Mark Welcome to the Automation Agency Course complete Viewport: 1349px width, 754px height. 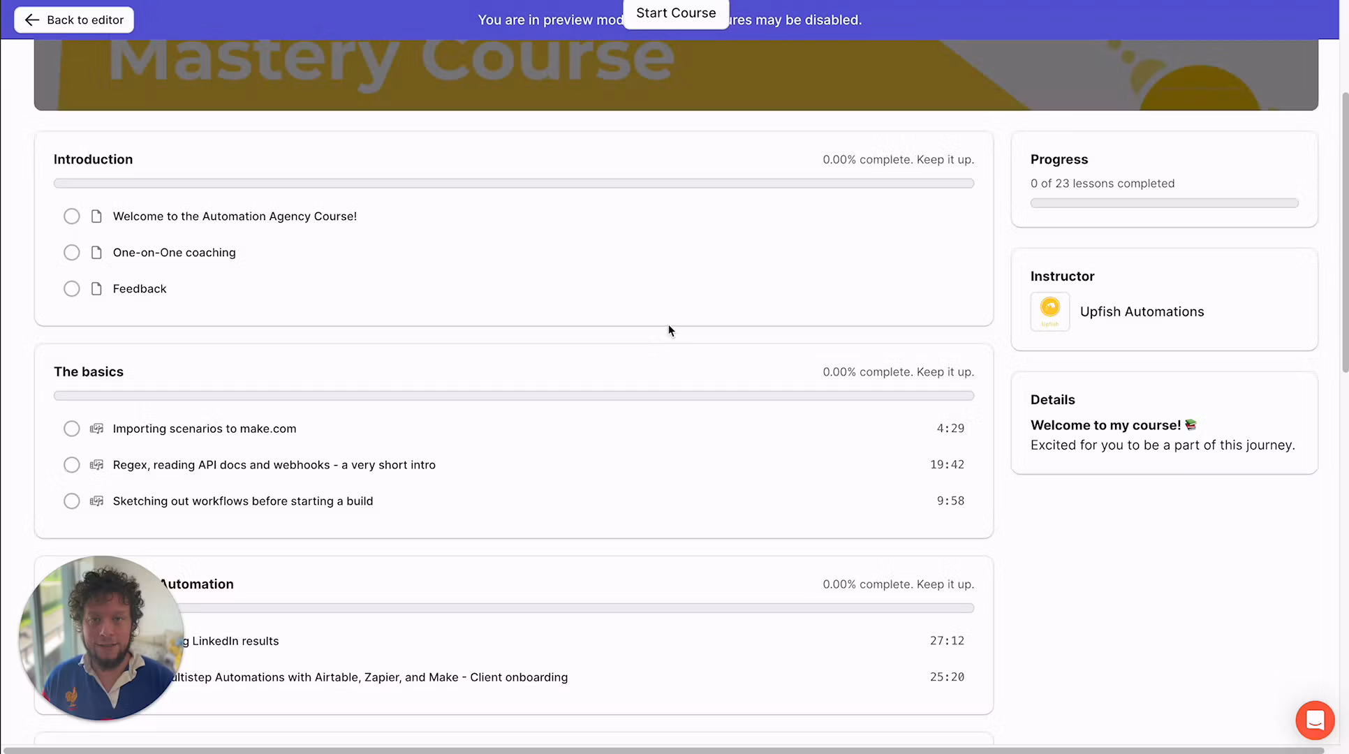pos(71,216)
